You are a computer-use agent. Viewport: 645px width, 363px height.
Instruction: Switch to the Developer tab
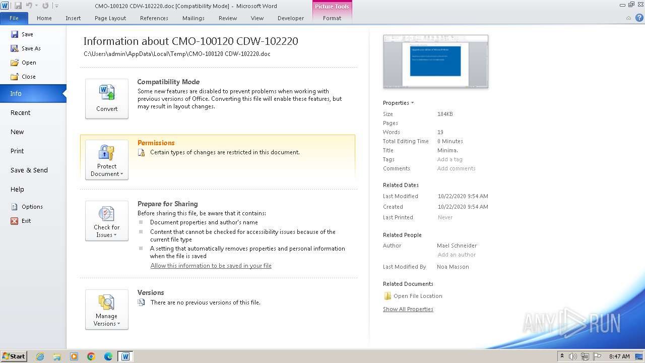(291, 18)
